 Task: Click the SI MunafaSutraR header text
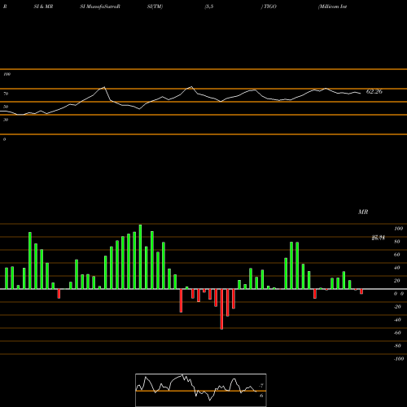[100, 7]
